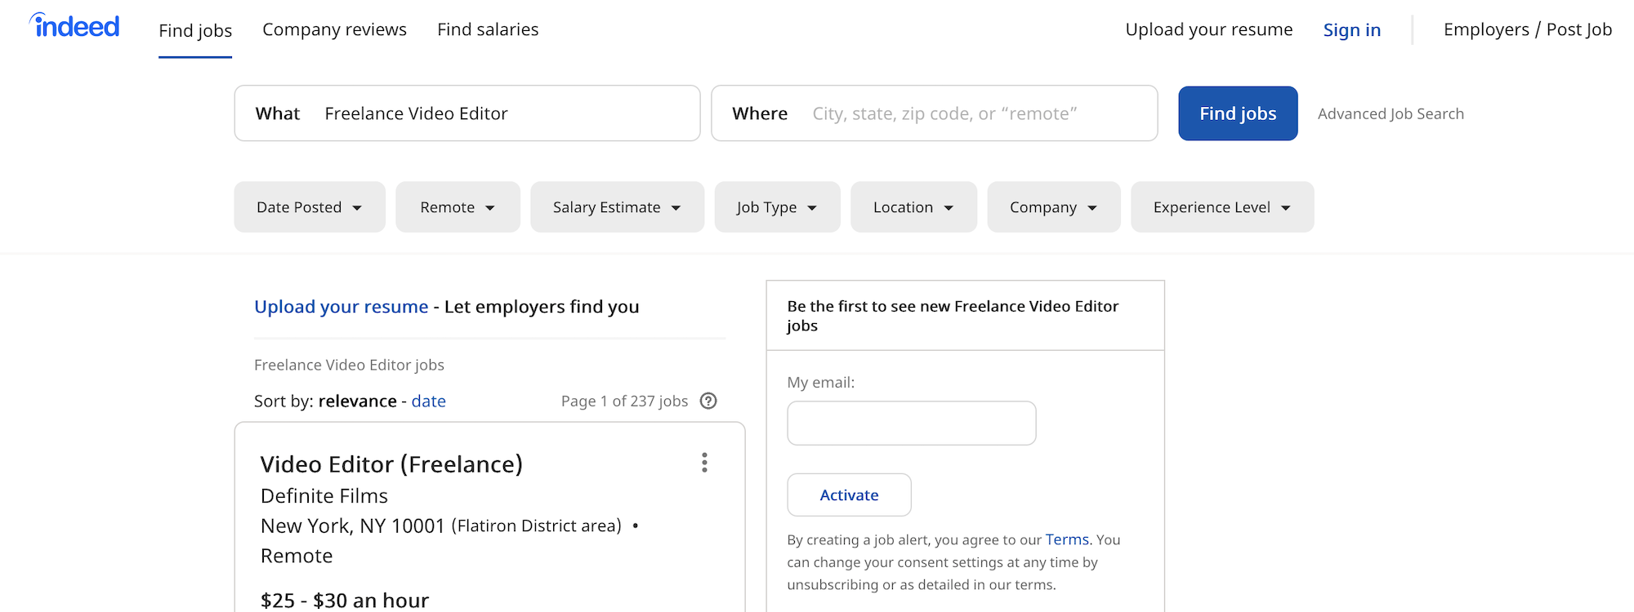The height and width of the screenshot is (612, 1634).
Task: Expand the Salary Estimate dropdown
Action: pos(617,207)
